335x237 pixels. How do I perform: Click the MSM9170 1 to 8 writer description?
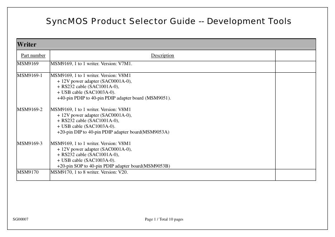tap(89, 172)
